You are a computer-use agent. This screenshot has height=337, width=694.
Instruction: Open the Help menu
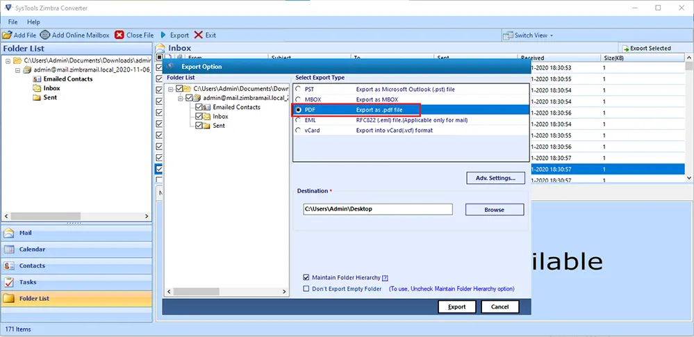coord(33,22)
